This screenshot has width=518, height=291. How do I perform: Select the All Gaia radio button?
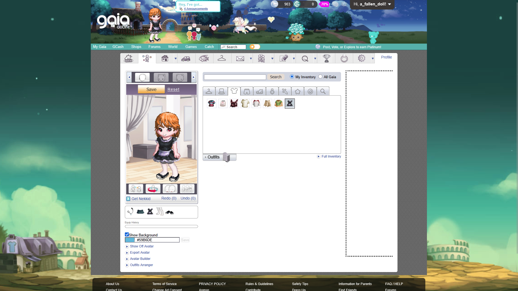tap(320, 77)
